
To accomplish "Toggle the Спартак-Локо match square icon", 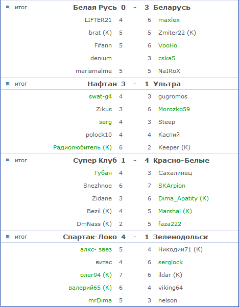I will 8,237.
